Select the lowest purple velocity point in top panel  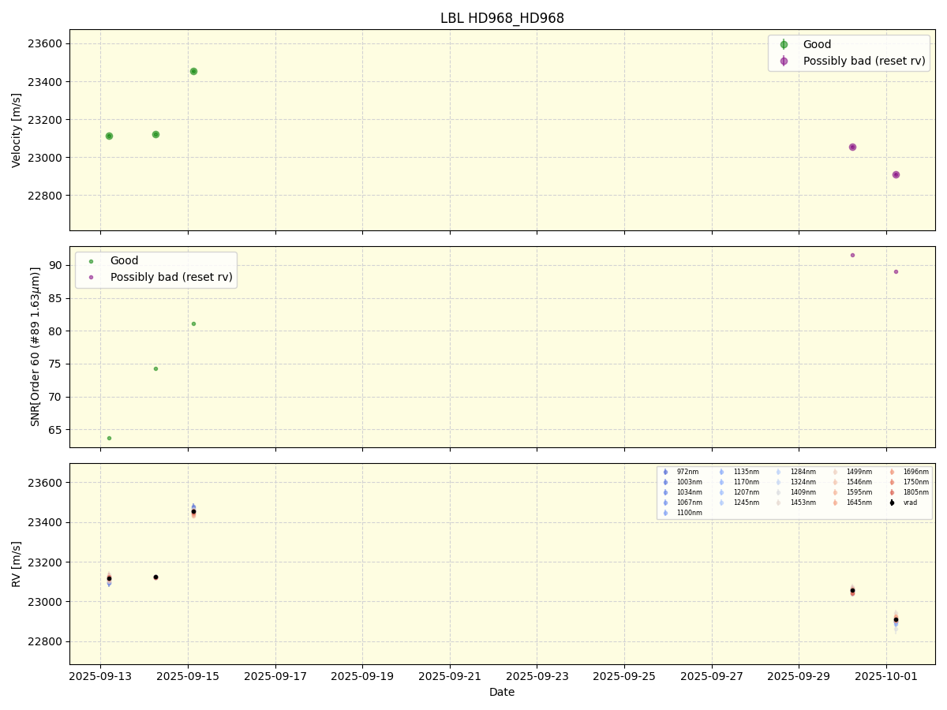(896, 175)
